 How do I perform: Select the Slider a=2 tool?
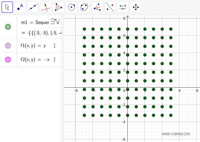point(123,7)
